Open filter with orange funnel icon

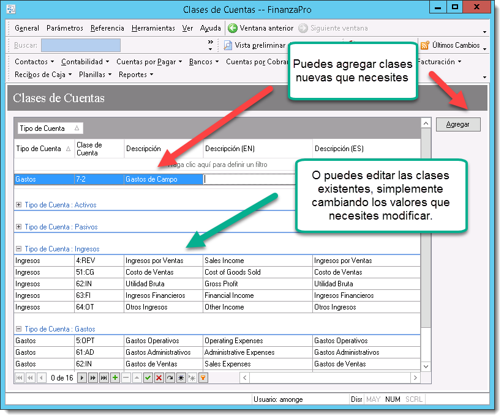203,378
